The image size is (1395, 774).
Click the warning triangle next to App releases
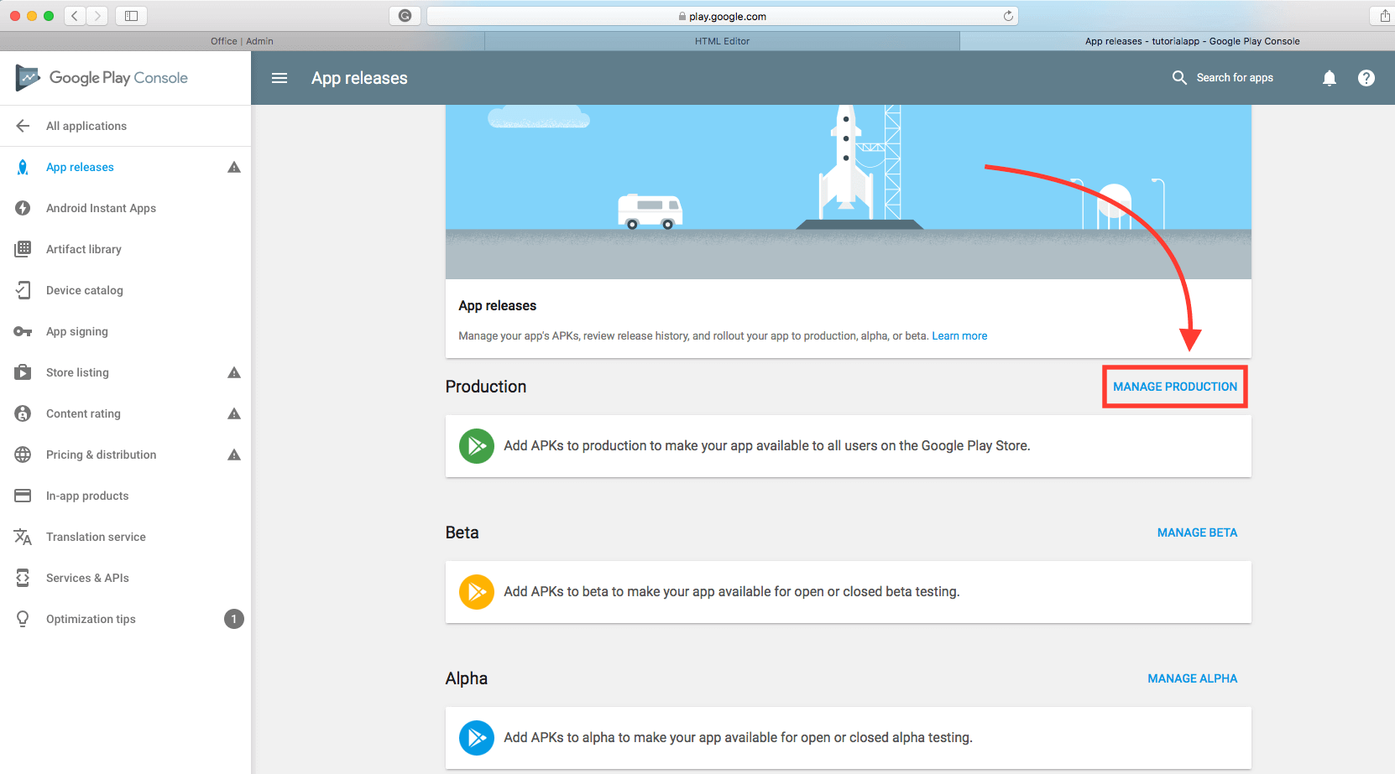click(234, 167)
